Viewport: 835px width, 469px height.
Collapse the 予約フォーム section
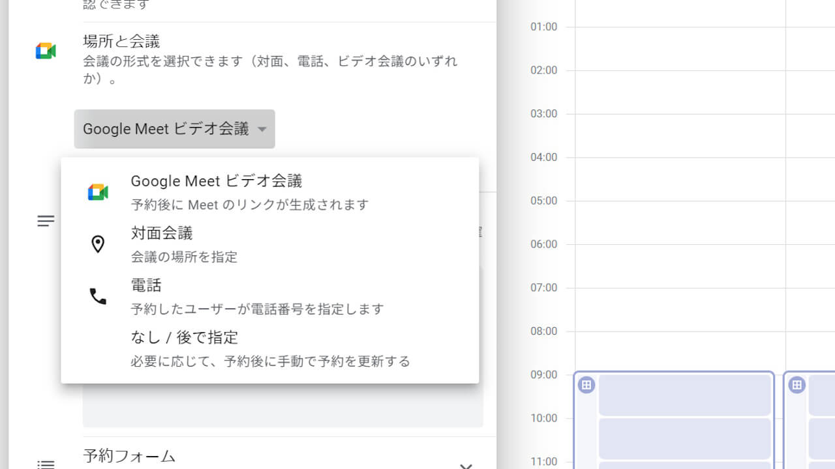coord(466,465)
